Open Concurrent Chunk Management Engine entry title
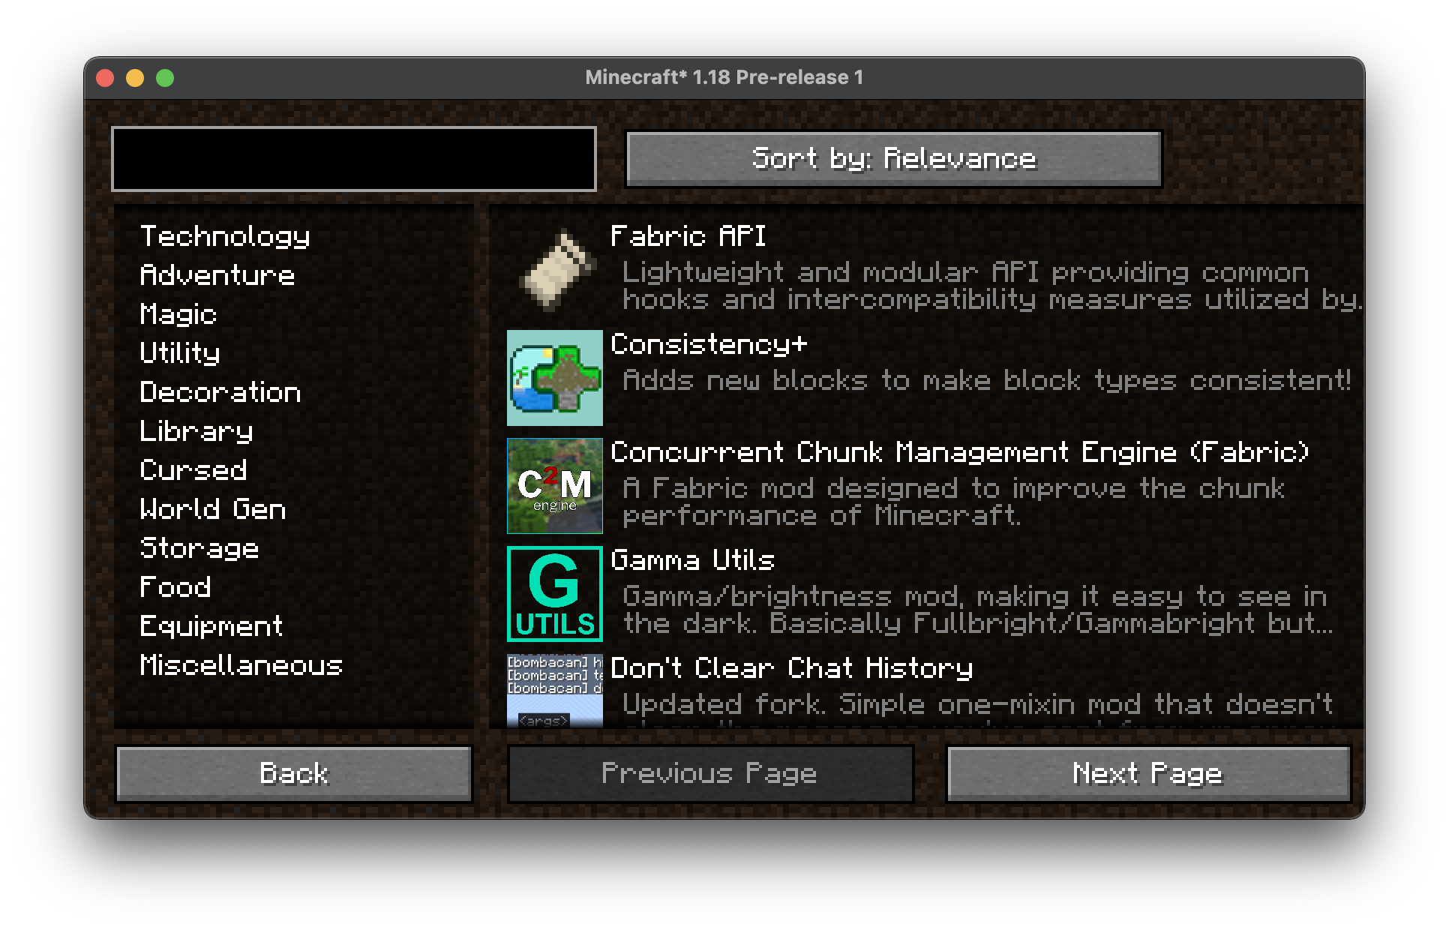This screenshot has height=930, width=1449. 960,452
